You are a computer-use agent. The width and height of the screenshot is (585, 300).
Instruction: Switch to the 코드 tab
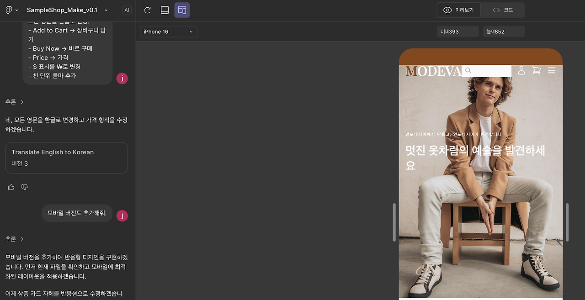point(503,10)
